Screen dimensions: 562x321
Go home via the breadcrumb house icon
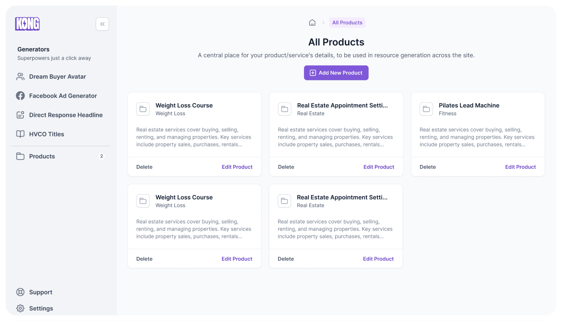[x=312, y=23]
